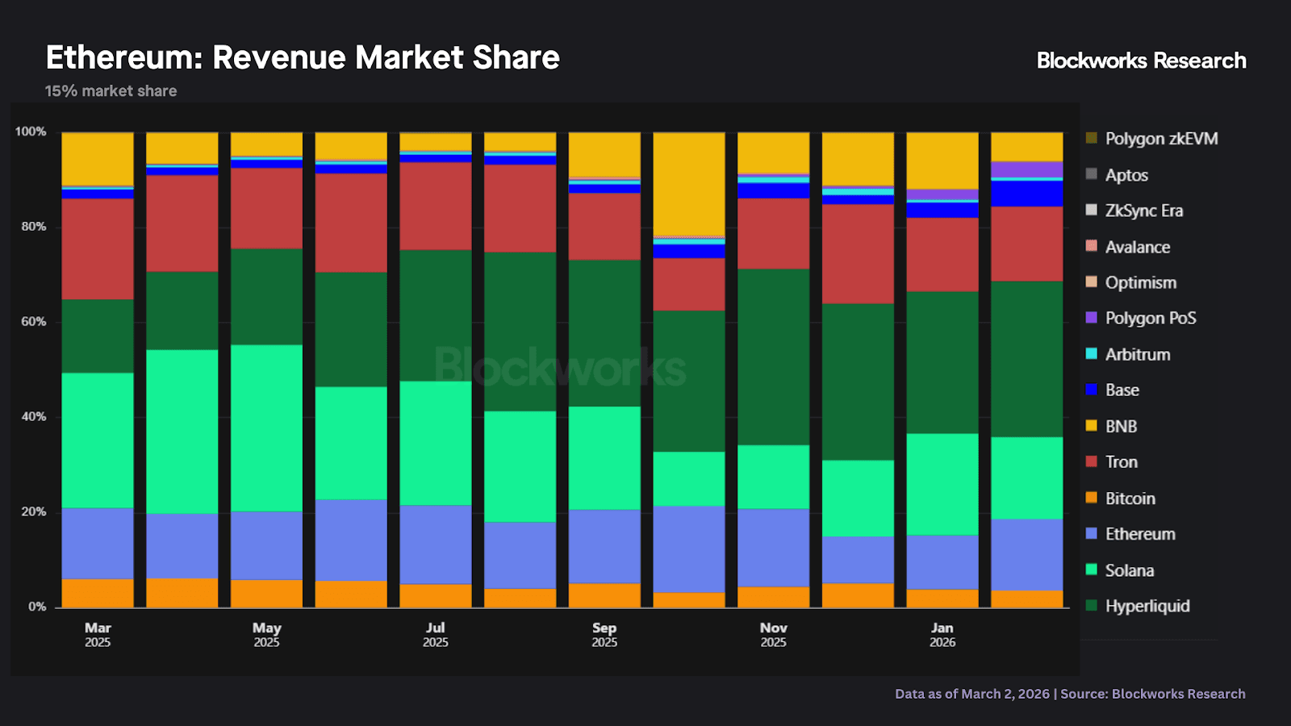This screenshot has height=726, width=1291.
Task: Click the Optimism legend color swatch
Action: (x=1092, y=282)
